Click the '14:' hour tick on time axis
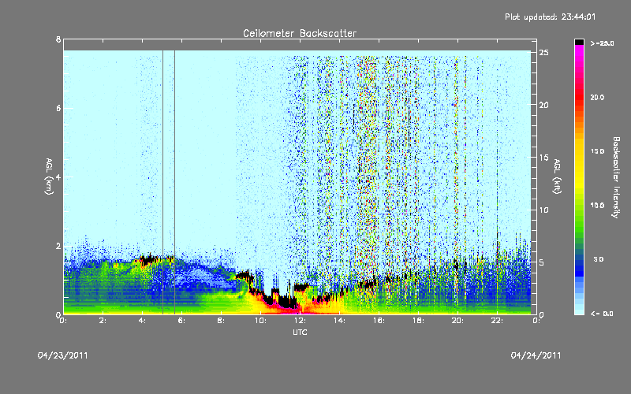Viewport: 631px width, 394px height. tap(339, 321)
